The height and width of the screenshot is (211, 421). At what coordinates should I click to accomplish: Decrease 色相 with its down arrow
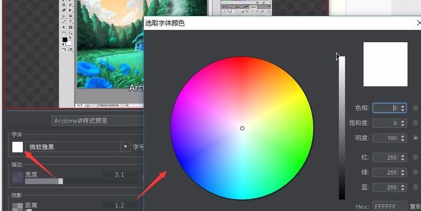point(403,110)
